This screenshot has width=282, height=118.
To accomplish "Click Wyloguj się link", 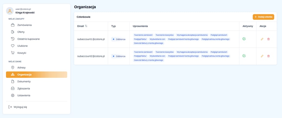I will click(18, 107).
